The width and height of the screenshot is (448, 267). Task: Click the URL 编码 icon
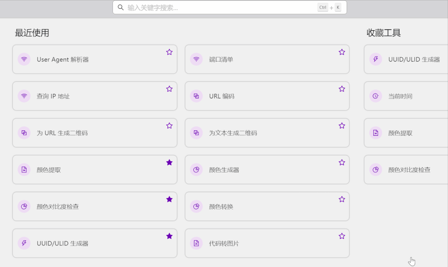click(x=196, y=96)
